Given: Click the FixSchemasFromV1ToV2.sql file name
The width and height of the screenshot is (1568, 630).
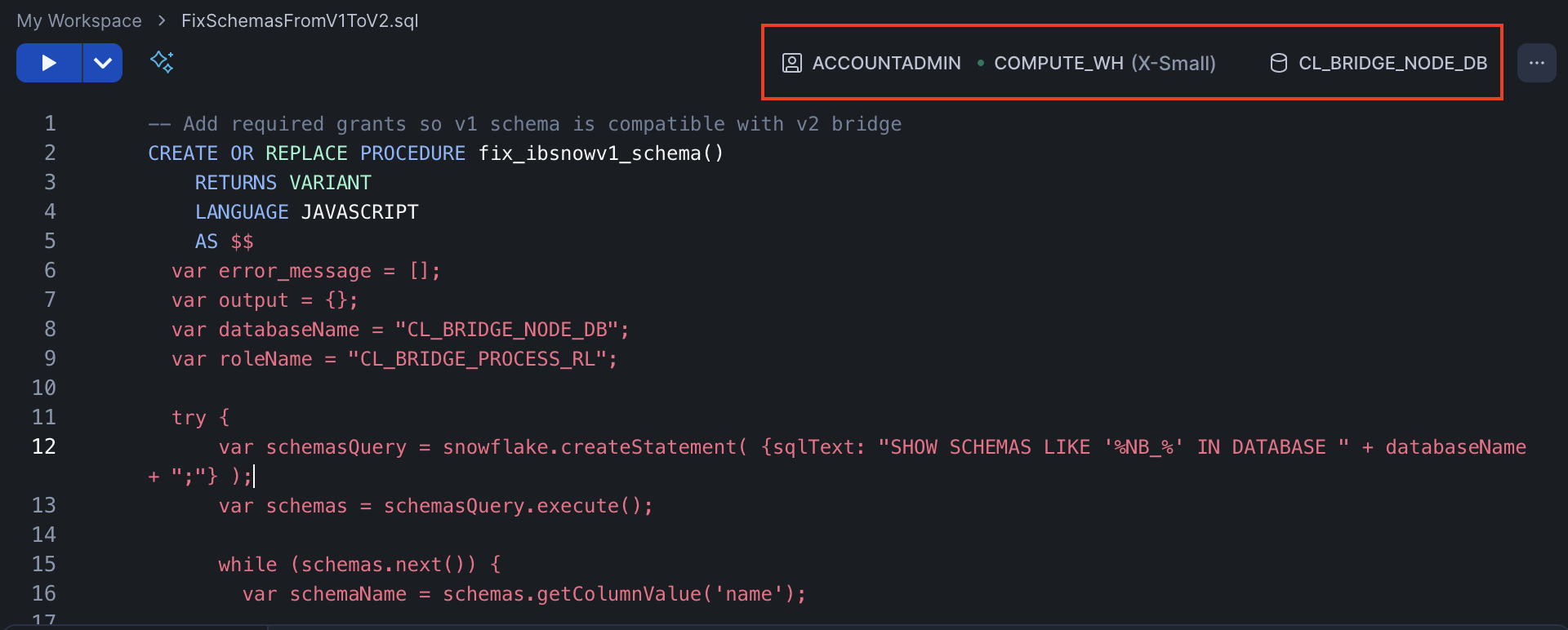Looking at the screenshot, I should coord(300,20).
